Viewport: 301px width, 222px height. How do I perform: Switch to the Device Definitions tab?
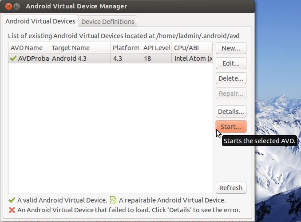(108, 21)
